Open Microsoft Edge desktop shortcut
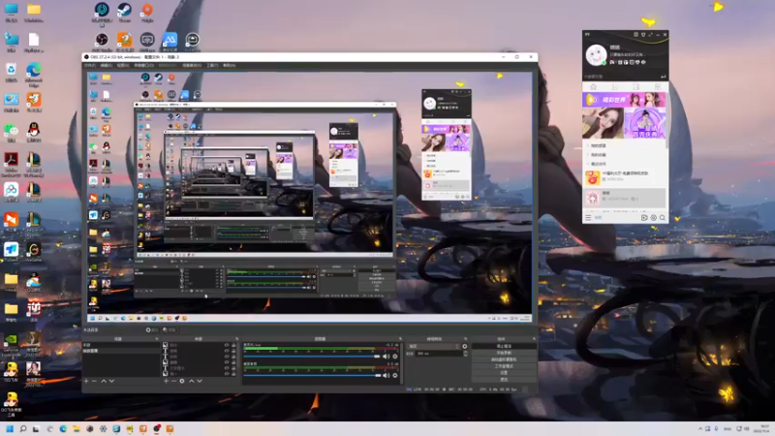The width and height of the screenshot is (775, 436). point(34,75)
